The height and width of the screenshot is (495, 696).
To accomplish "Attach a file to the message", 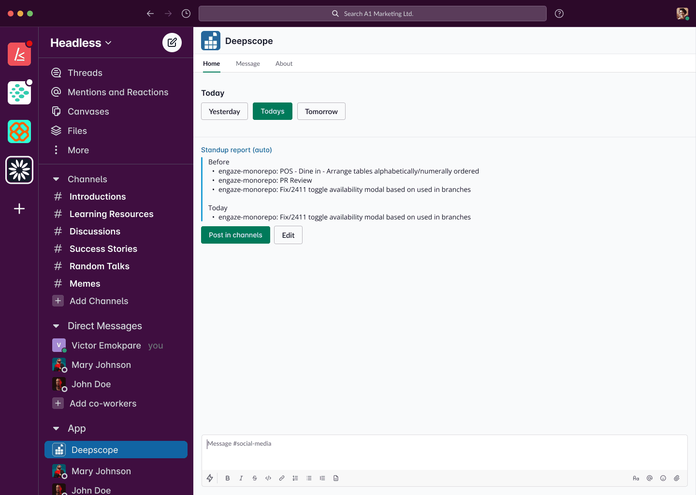I will pyautogui.click(x=677, y=478).
